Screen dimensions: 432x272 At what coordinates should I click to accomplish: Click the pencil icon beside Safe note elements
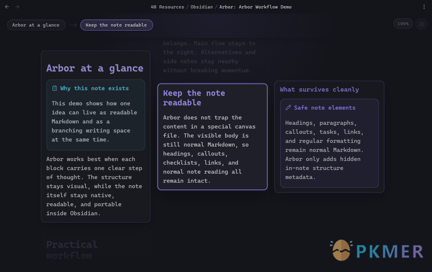(288, 108)
